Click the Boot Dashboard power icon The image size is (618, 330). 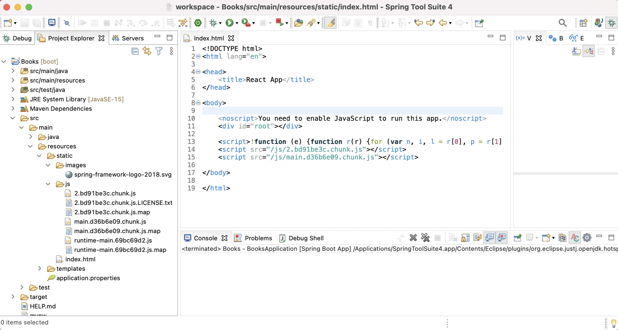(198, 23)
